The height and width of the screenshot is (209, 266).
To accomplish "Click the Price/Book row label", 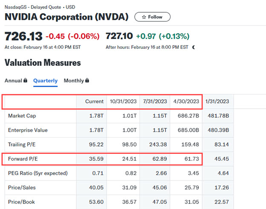I will pos(21,202).
